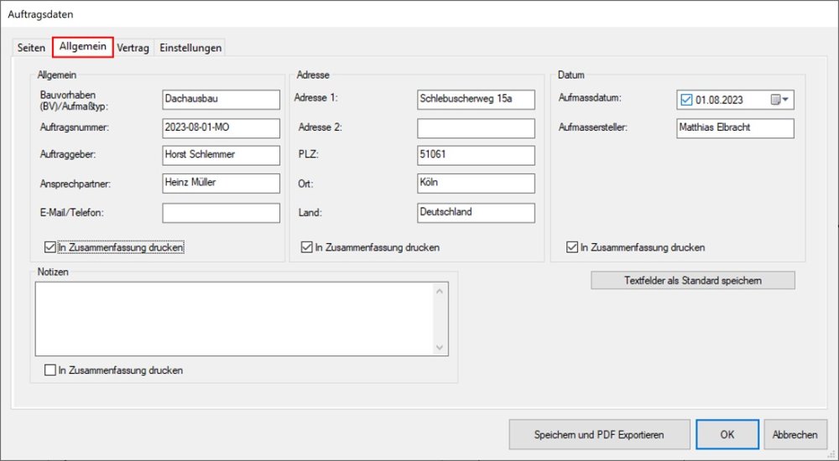Click the Aufmassersteller name field
This screenshot has width=839, height=461.
click(x=734, y=128)
